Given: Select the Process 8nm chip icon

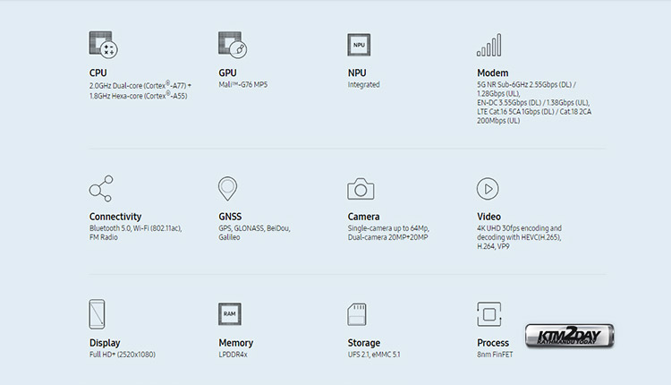Looking at the screenshot, I should coord(489,314).
